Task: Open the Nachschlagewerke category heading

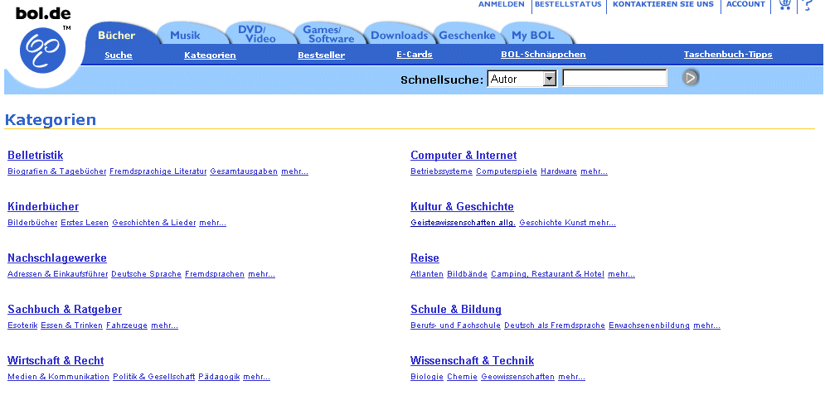Action: click(57, 258)
